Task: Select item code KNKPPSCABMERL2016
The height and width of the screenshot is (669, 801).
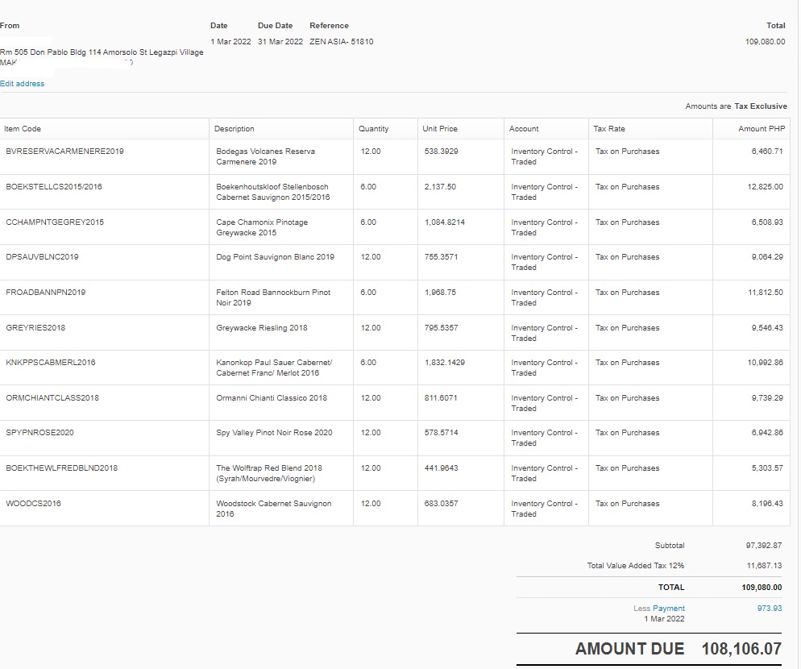Action: pos(51,363)
